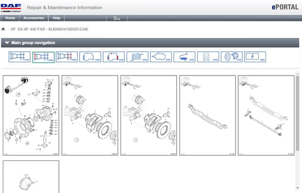Click the key icon in the menu bar

[x=117, y=18]
